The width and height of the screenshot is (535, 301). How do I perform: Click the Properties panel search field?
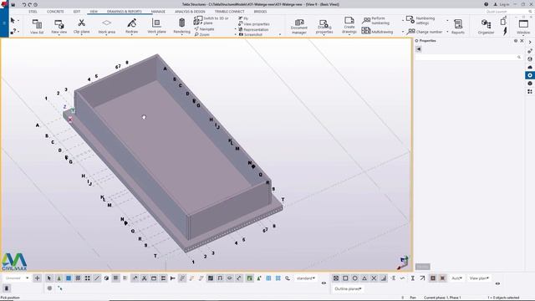tap(468, 58)
